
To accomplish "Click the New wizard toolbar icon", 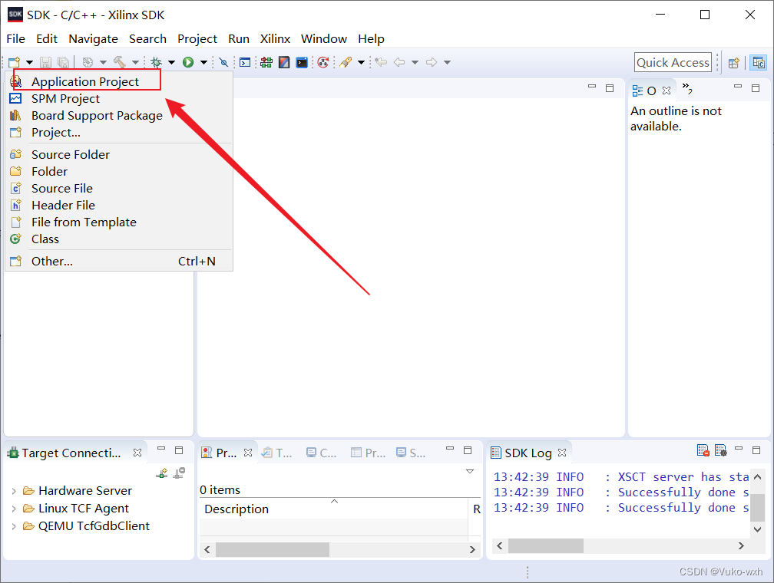I will coord(15,62).
